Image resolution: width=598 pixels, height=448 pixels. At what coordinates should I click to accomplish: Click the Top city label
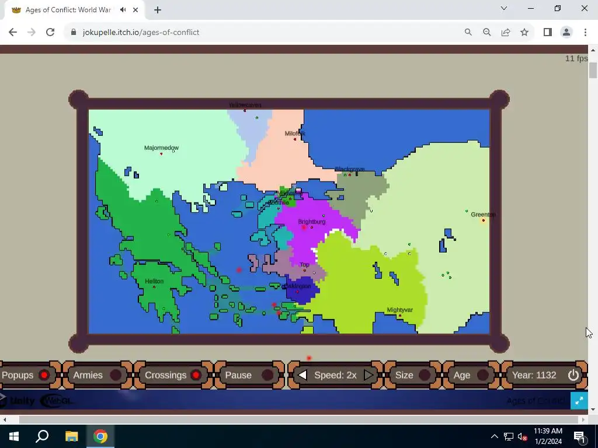tap(304, 264)
